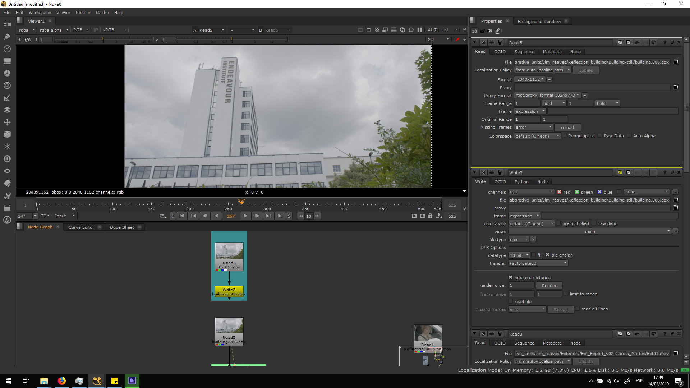Switch to the Curve Editor tab
This screenshot has height=388, width=690.
point(81,227)
